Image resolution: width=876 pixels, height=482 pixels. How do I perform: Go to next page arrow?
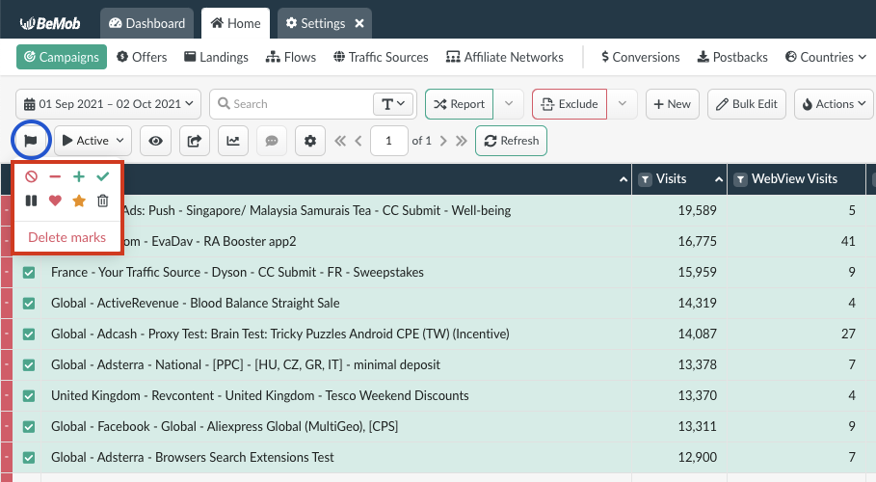pyautogui.click(x=443, y=141)
